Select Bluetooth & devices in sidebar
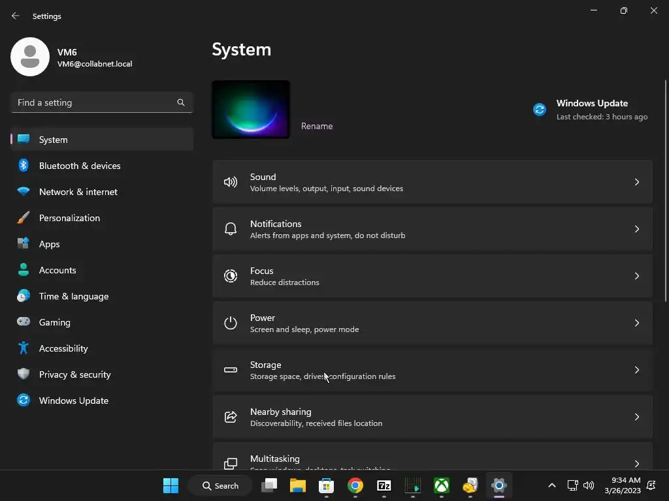 click(x=102, y=166)
